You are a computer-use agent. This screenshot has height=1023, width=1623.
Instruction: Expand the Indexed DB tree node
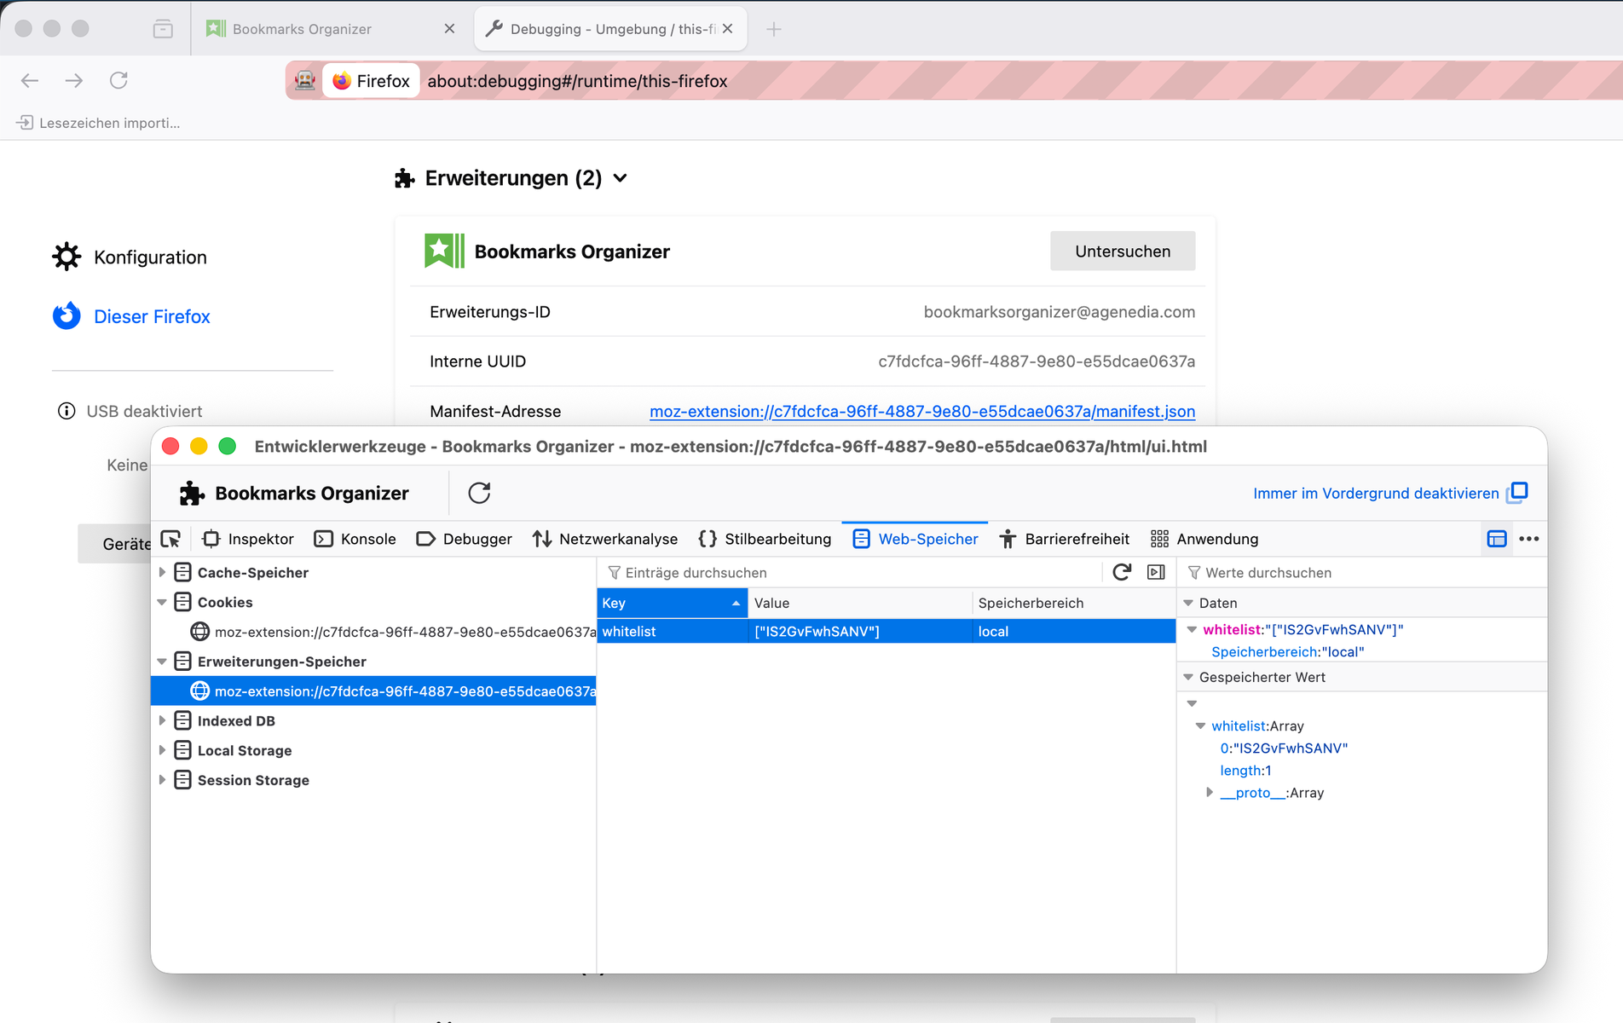pos(162,720)
